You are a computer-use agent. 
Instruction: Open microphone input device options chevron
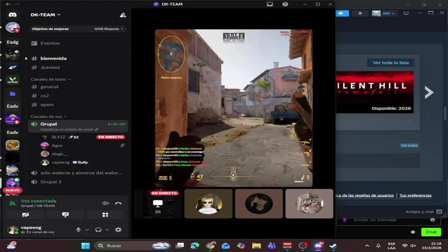[87, 230]
